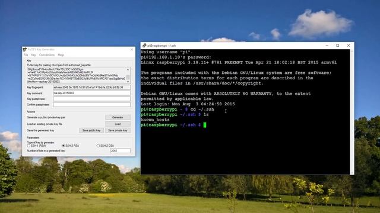Click the PuTTY Key Generator title bar icon
Image resolution: width=380 pixels, height=213 pixels.
pyautogui.click(x=24, y=50)
